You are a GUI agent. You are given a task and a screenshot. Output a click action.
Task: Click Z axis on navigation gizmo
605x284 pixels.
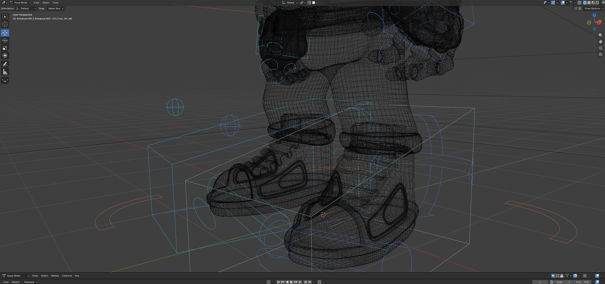click(594, 15)
